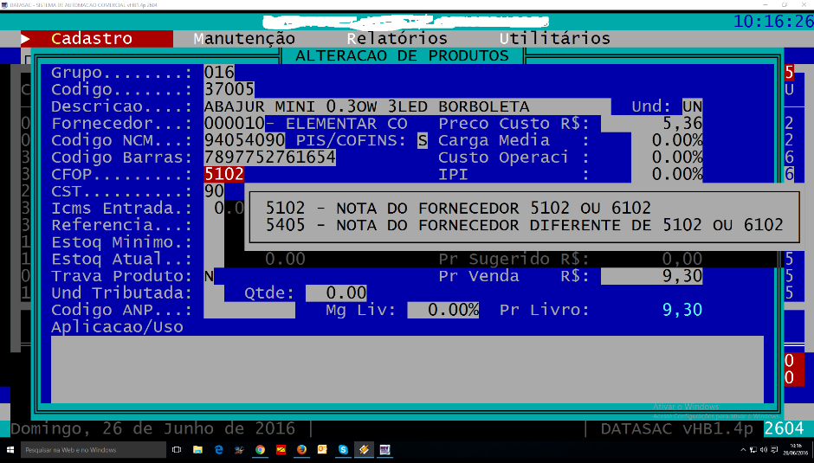814x463 pixels.
Task: Click the Fornecedor code 000010
Action: pos(234,124)
